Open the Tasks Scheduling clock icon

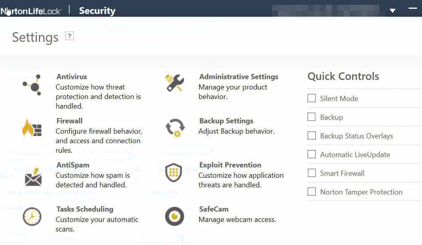(x=32, y=217)
